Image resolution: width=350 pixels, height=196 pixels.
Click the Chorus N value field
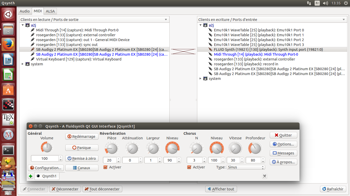point(194,160)
